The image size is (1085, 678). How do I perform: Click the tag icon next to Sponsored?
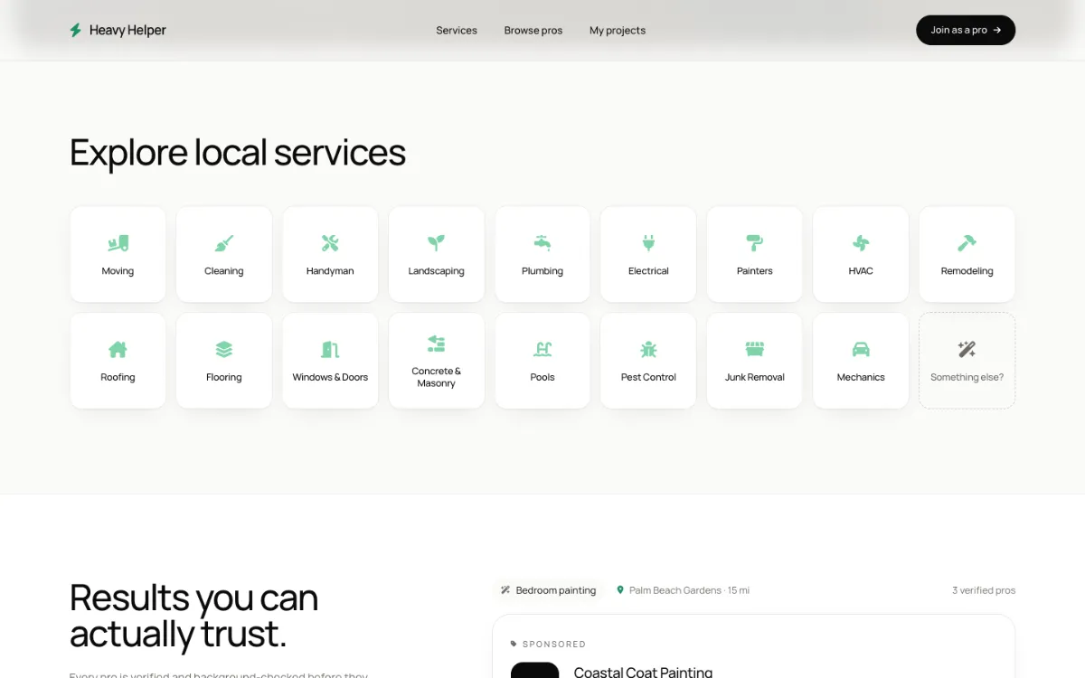coord(514,644)
